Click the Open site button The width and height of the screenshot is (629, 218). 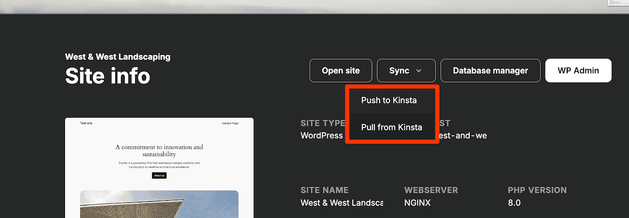tap(341, 71)
